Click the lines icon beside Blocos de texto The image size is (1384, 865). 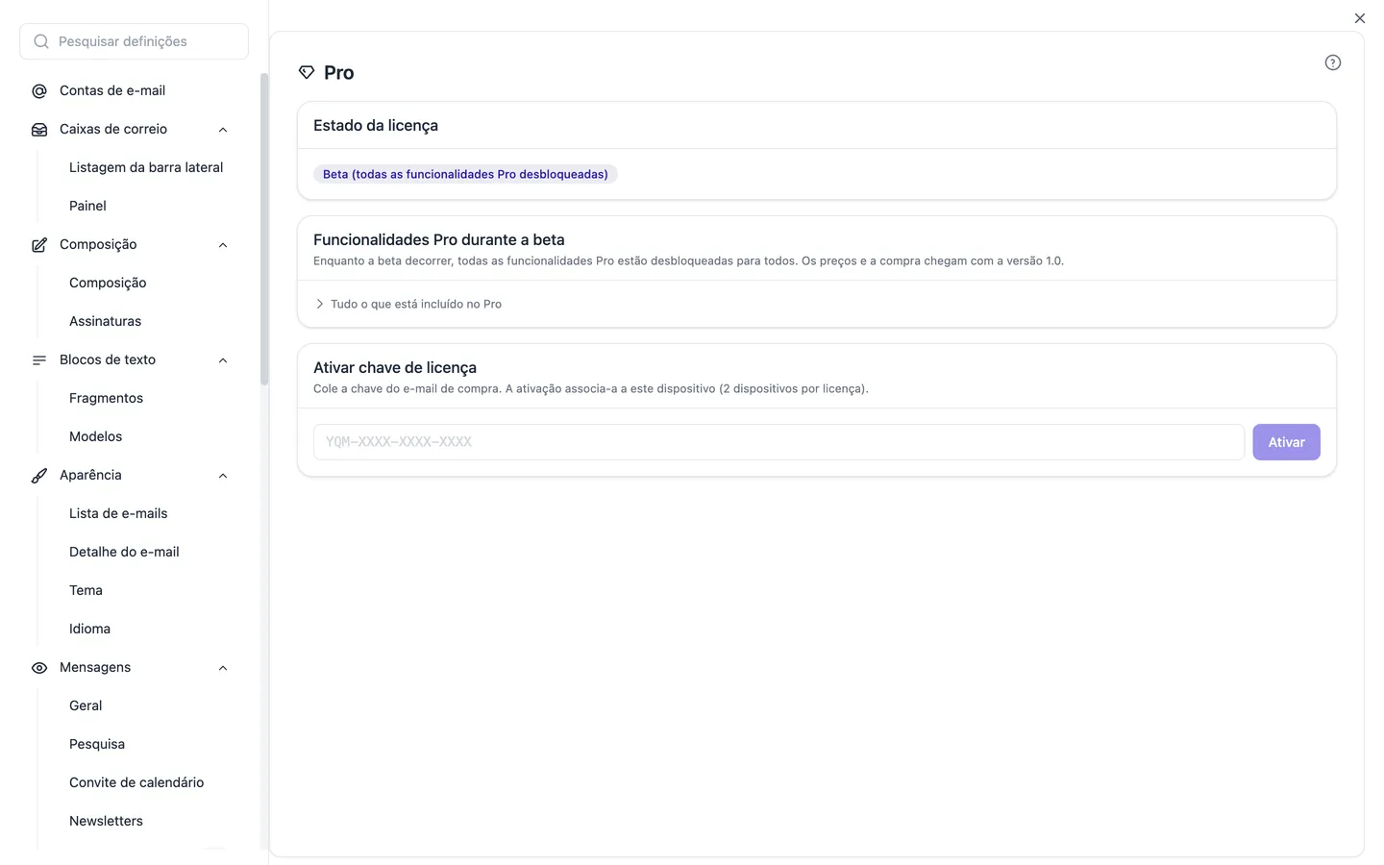(39, 359)
